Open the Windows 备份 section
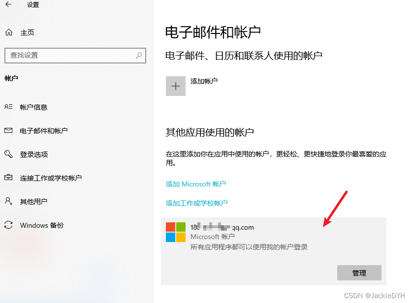The height and width of the screenshot is (303, 412). (42, 225)
